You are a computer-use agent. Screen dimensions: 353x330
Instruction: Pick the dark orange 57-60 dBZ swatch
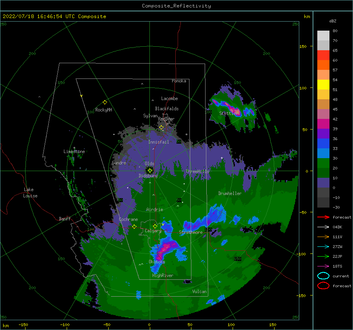323,65
